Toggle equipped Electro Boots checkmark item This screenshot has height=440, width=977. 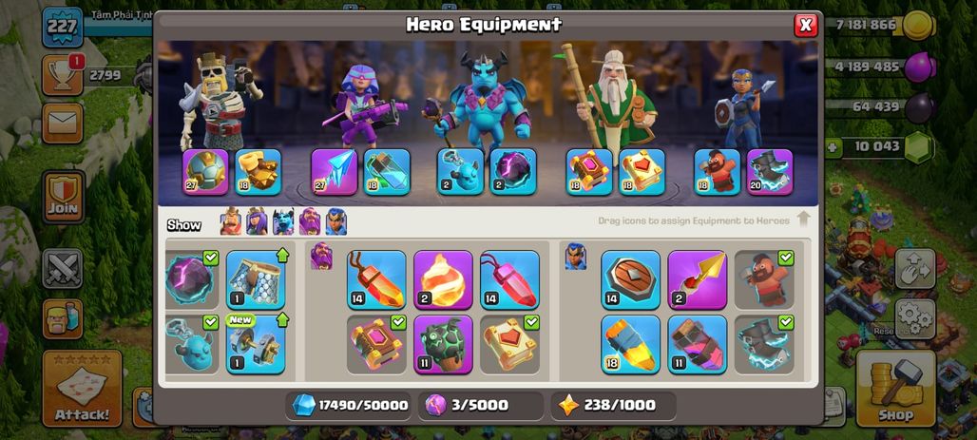coord(764,344)
